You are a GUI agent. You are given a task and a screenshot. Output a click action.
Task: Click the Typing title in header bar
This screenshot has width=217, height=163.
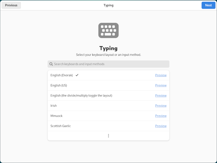(x=108, y=5)
